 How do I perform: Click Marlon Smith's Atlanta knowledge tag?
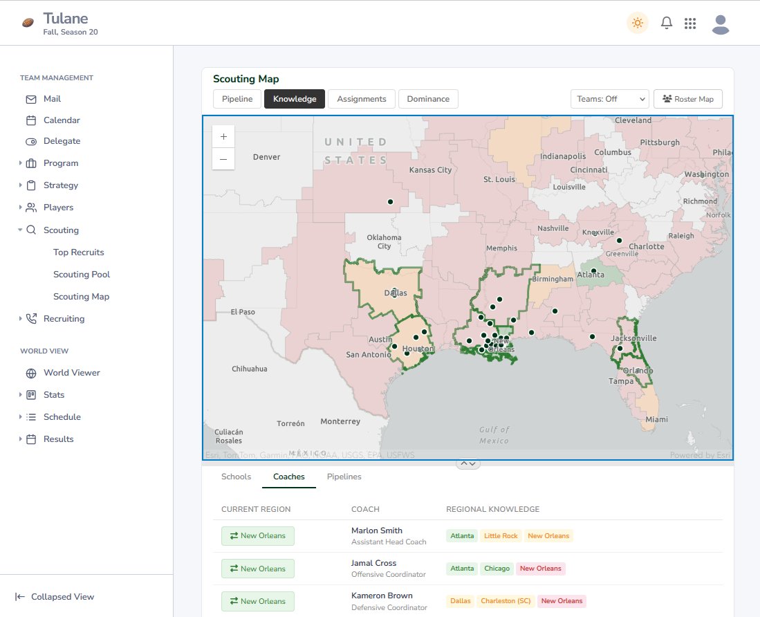[462, 535]
